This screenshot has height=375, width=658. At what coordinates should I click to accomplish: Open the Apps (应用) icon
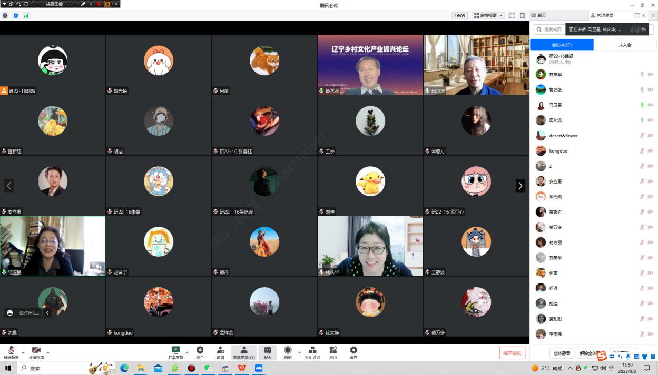pos(333,352)
